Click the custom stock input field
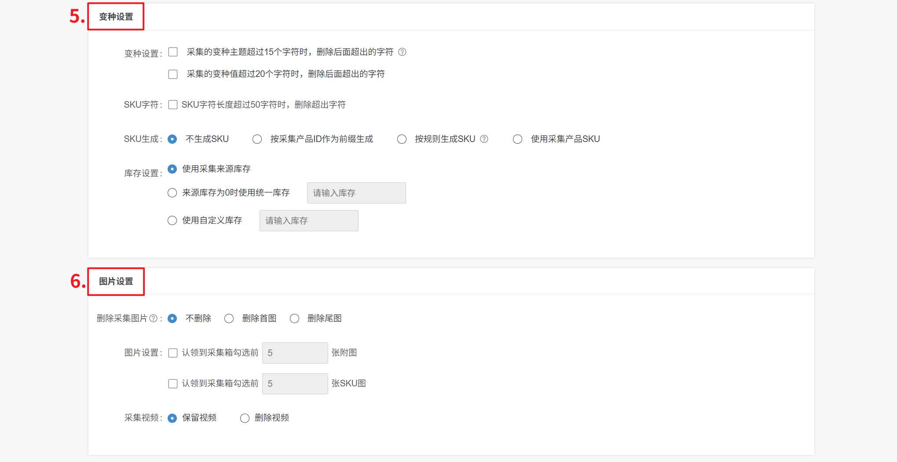The image size is (897, 462). [x=308, y=221]
